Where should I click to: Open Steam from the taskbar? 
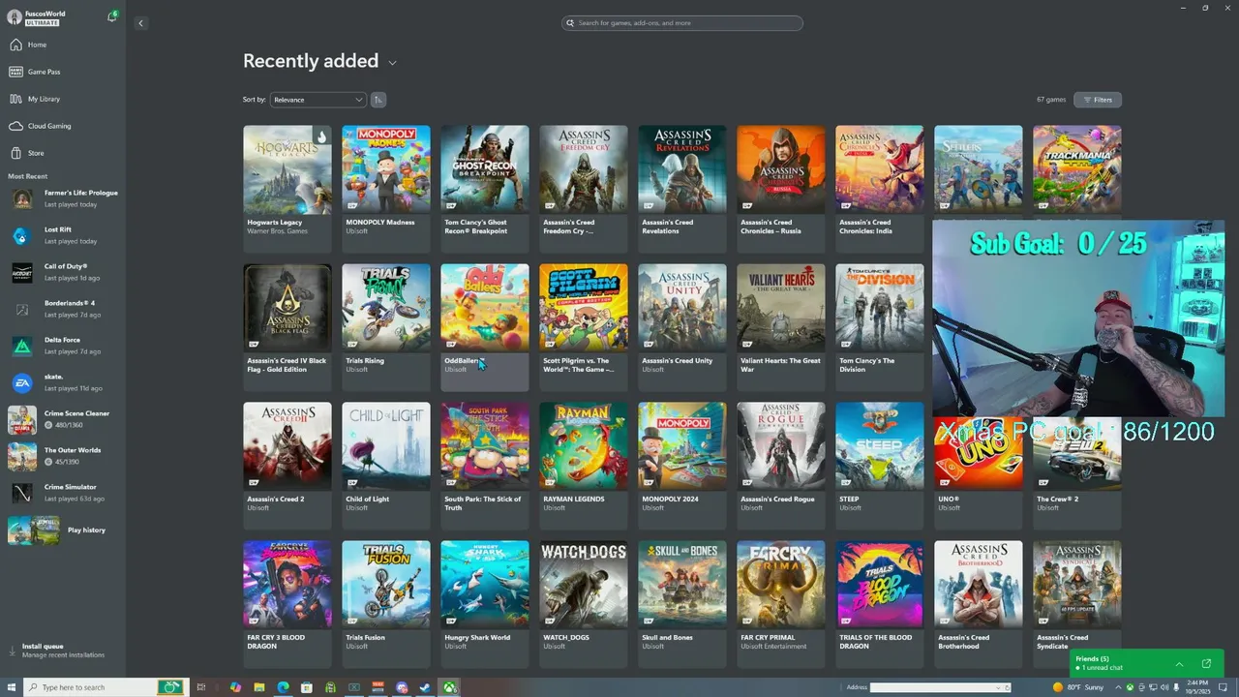[425, 687]
